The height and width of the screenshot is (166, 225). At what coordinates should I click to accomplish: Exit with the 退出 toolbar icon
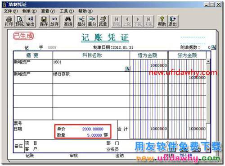(173, 21)
